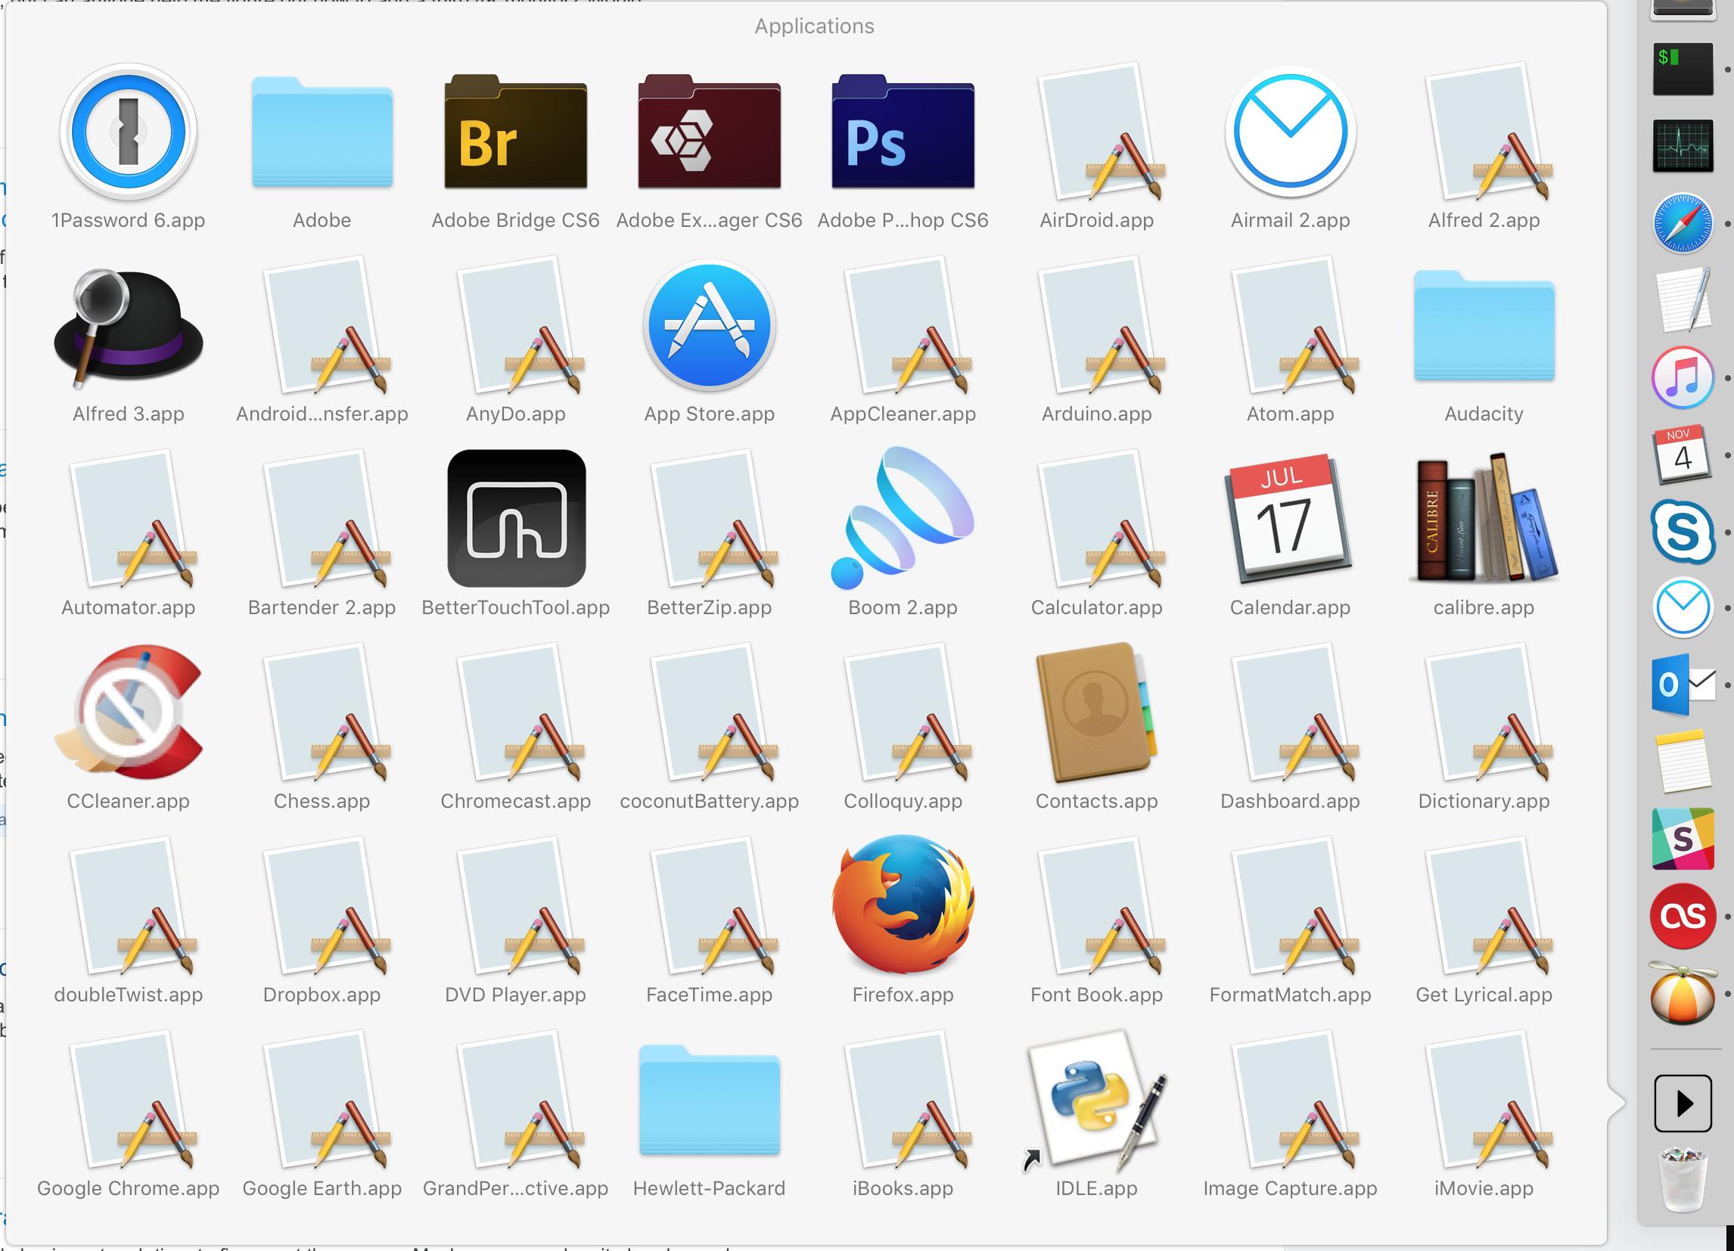Open 1Password 6.app

click(129, 132)
